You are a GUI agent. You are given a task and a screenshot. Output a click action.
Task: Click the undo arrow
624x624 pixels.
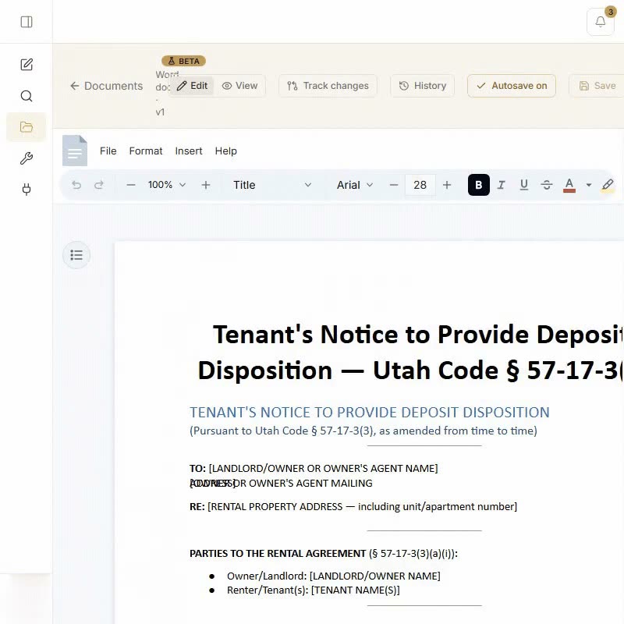pyautogui.click(x=76, y=185)
